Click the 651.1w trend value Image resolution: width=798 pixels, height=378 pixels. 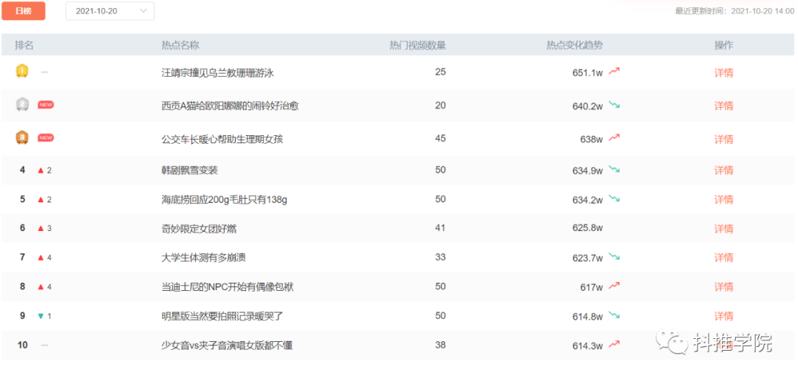coord(588,73)
